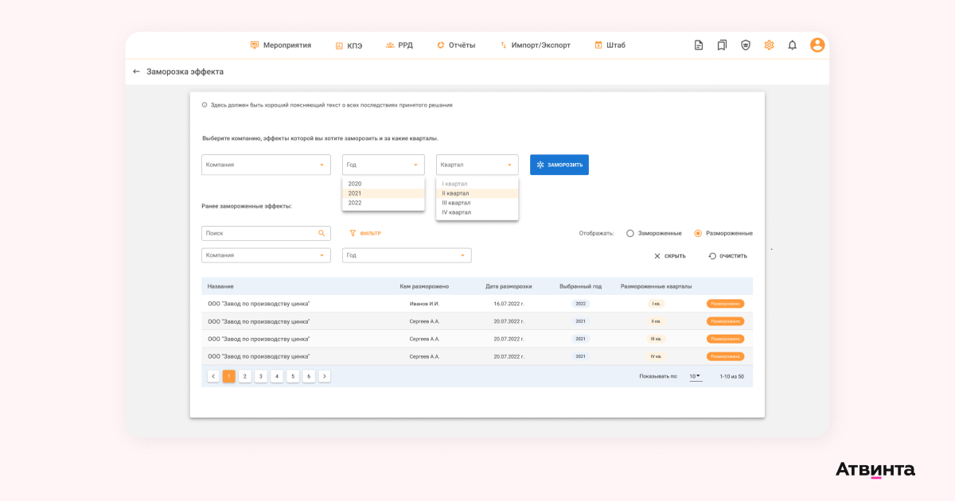Screen dimensions: 955x501
Task: Open rows per page dropdown
Action: point(696,376)
